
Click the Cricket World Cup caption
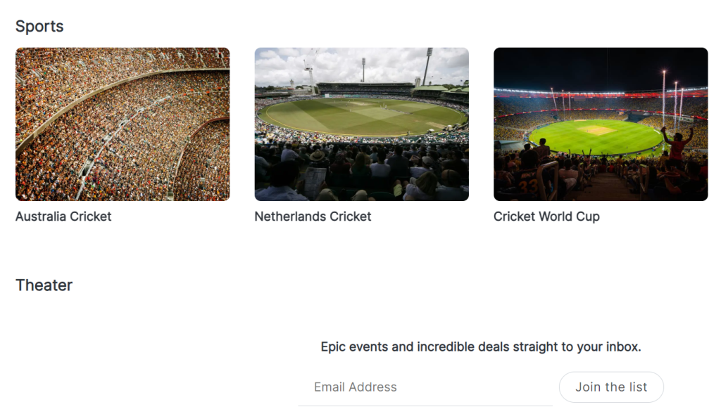pos(546,216)
